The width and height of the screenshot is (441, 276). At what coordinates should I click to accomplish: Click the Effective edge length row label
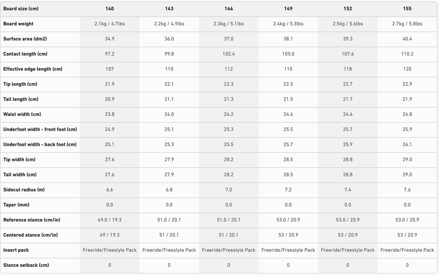click(33, 69)
